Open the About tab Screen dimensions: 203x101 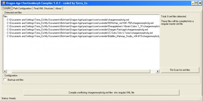tap(58, 8)
